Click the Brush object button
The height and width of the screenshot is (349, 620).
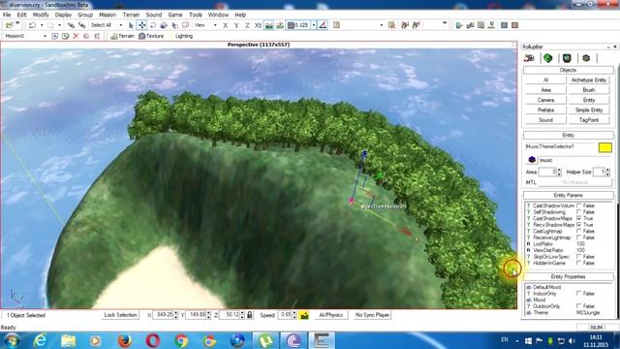click(x=589, y=90)
